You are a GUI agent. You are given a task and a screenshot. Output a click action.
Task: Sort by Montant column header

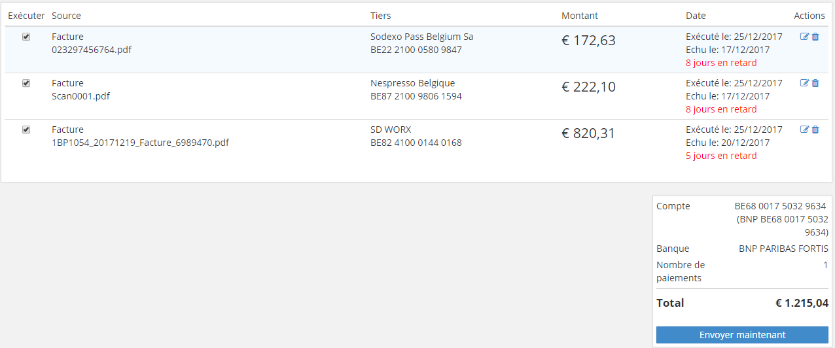tap(580, 16)
